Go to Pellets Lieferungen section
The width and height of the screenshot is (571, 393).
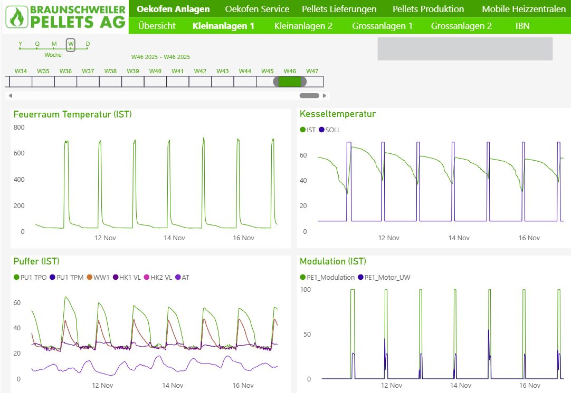pyautogui.click(x=339, y=9)
